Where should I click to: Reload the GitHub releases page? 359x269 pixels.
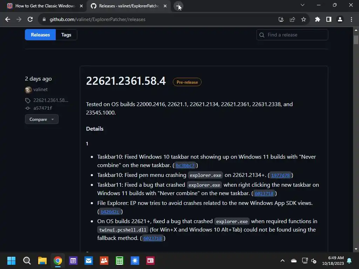tap(30, 20)
